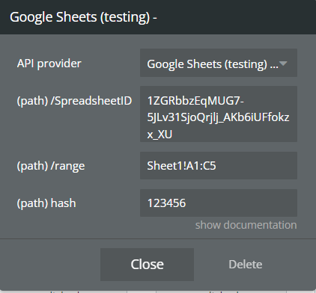The height and width of the screenshot is (293, 316).
Task: Click the Delete button
Action: (246, 265)
